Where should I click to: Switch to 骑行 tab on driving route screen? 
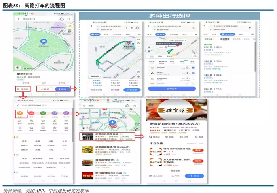coord(128,34)
